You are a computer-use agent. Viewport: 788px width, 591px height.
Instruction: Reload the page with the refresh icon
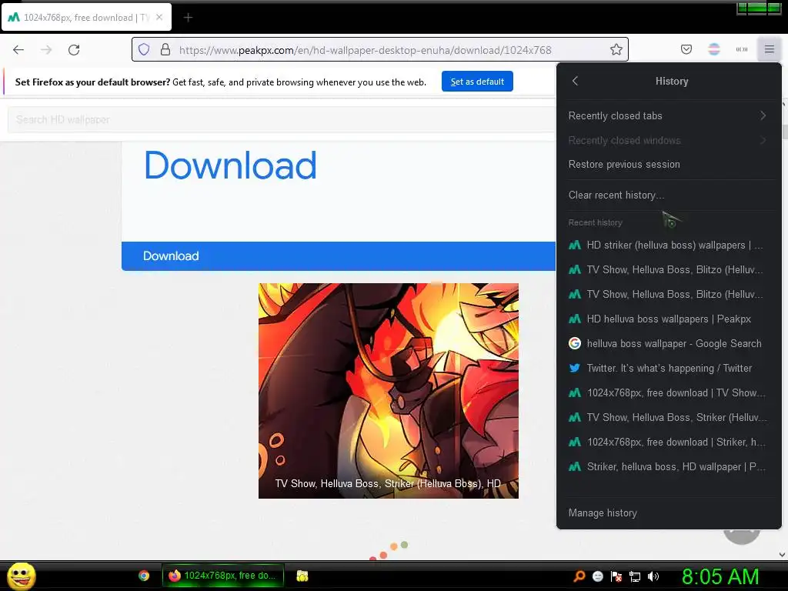[x=74, y=50]
